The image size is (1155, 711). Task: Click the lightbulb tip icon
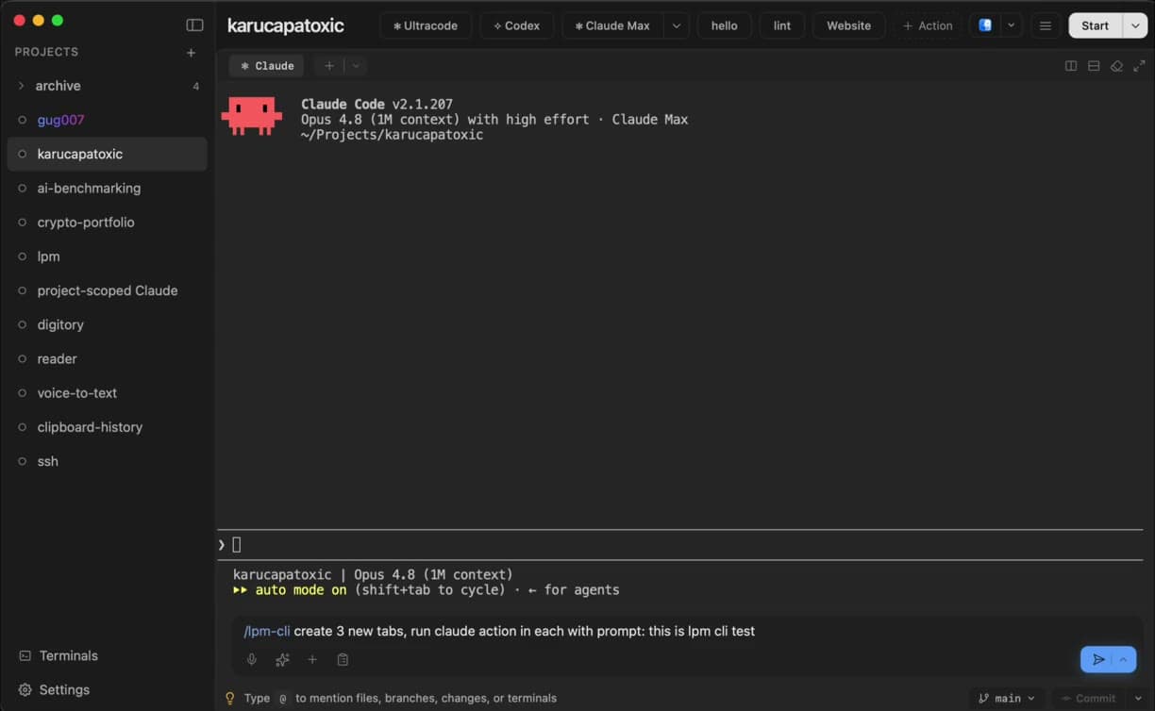pyautogui.click(x=229, y=698)
